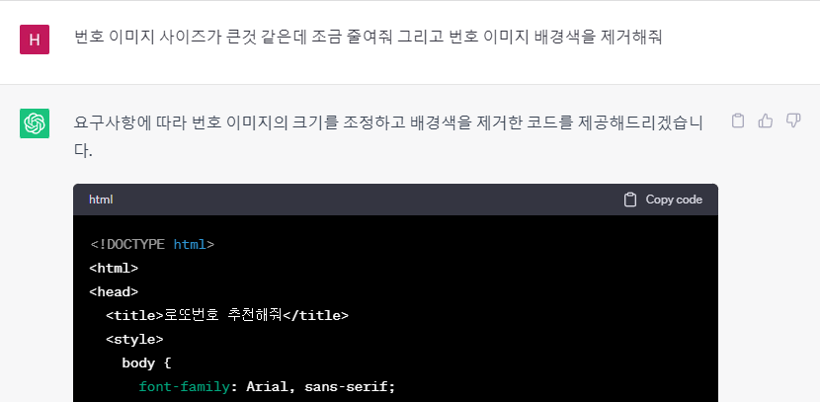820x402 pixels.
Task: Click the Copy code button text
Action: pyautogui.click(x=674, y=200)
